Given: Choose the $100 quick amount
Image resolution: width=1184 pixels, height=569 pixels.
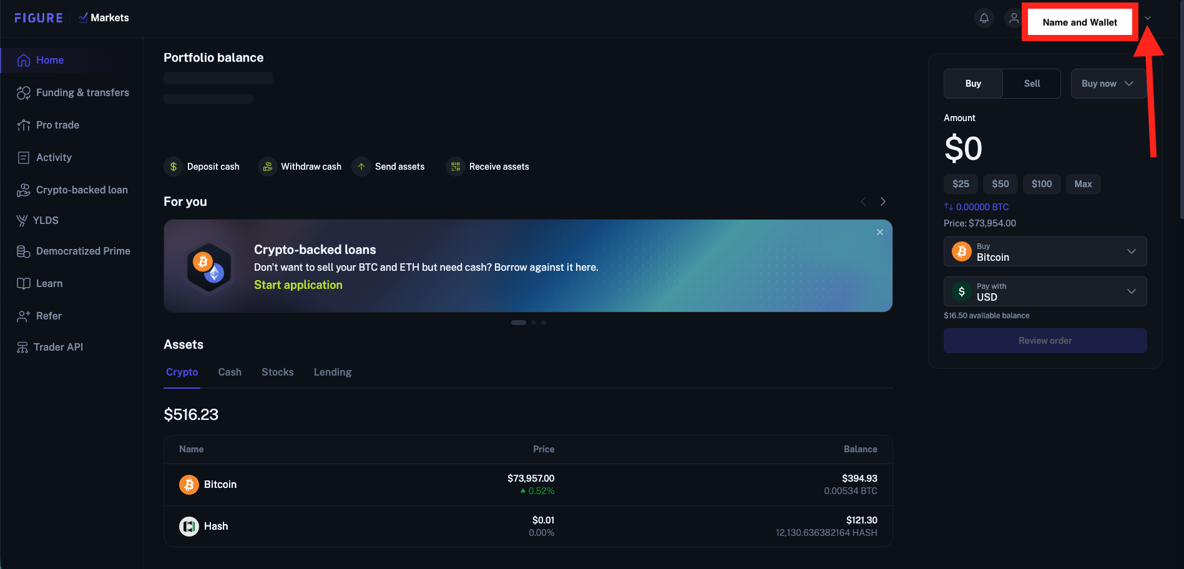Looking at the screenshot, I should tap(1042, 184).
